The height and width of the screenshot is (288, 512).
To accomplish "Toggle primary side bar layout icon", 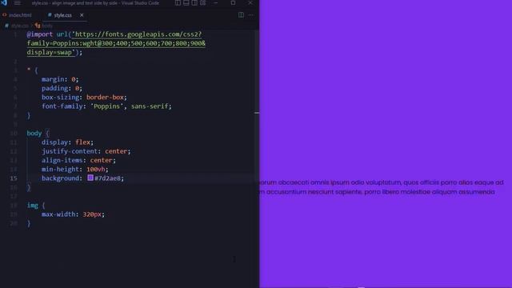I will (x=178, y=3).
